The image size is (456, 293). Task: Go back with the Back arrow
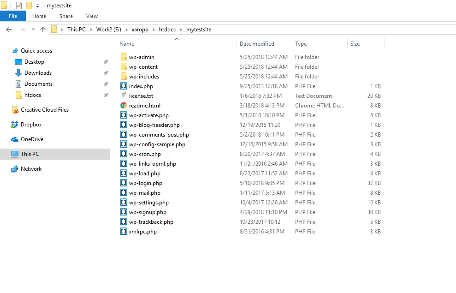[x=9, y=30]
